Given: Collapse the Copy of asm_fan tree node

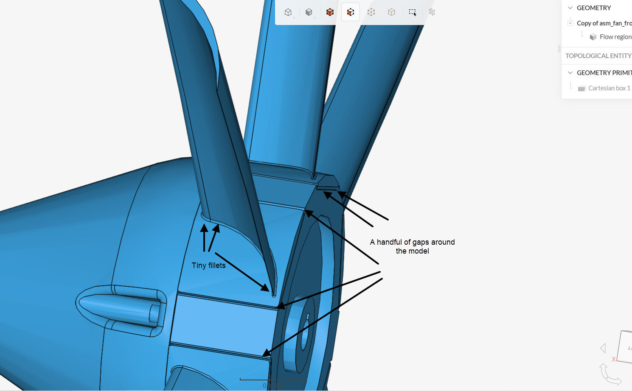Looking at the screenshot, I should coord(570,23).
